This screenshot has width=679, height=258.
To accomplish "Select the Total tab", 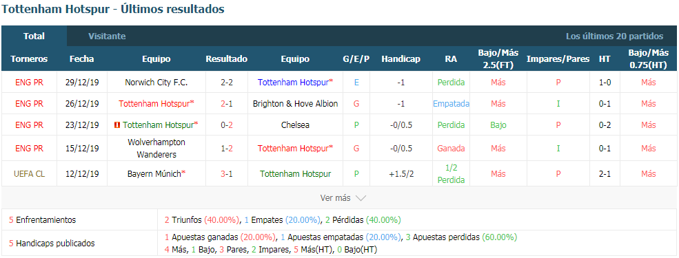I will coord(34,36).
